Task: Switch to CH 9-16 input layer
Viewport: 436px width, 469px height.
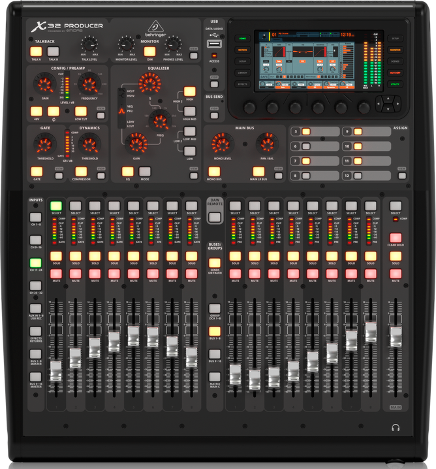Action: (x=35, y=240)
